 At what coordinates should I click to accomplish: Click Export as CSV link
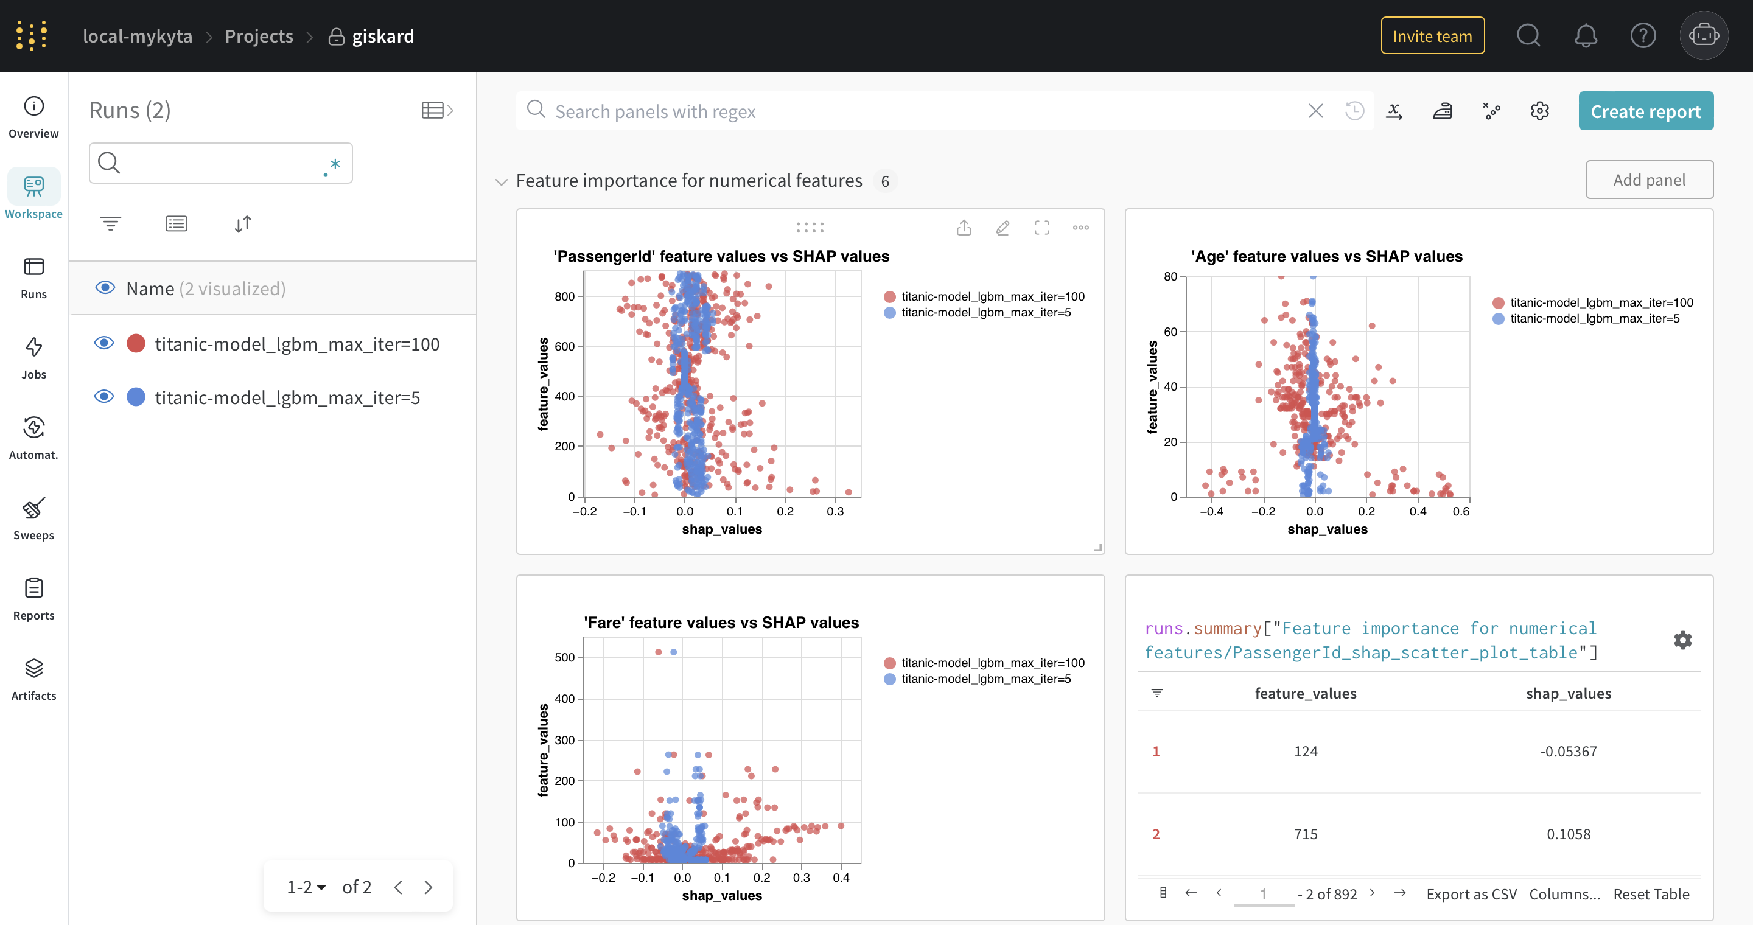coord(1471,894)
